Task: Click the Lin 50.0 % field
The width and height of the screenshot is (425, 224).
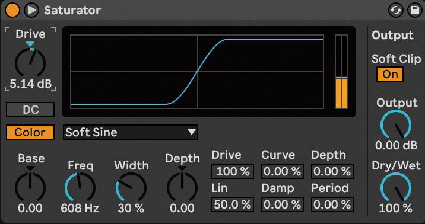Action: click(233, 204)
